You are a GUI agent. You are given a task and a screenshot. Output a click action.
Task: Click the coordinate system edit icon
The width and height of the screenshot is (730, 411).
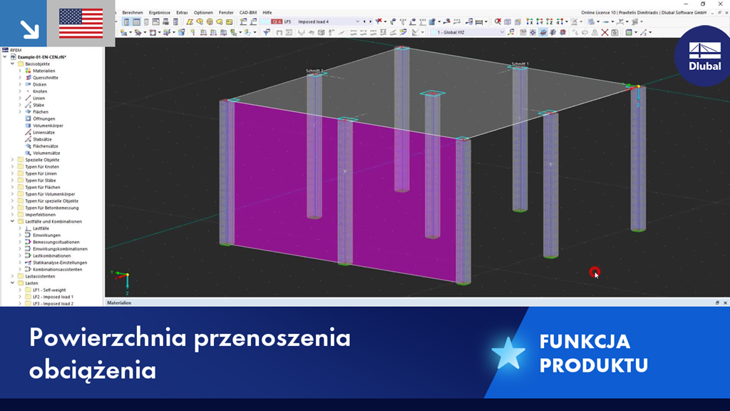coord(511,32)
